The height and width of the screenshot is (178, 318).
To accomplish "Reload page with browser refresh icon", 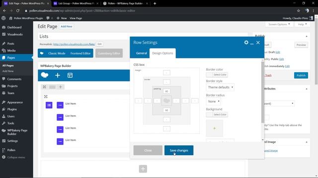I will click(18, 11).
